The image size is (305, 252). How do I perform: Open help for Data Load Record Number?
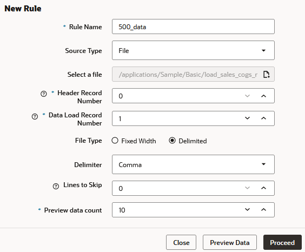click(x=35, y=116)
